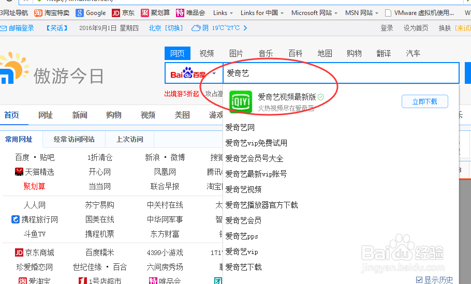Image resolution: width=471 pixels, height=284 pixels.
Task: Expand weather details with the right arrow
Action: click(245, 28)
